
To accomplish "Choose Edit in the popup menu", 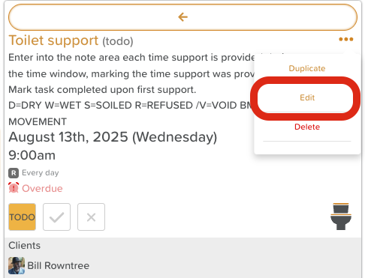I will coord(307,97).
